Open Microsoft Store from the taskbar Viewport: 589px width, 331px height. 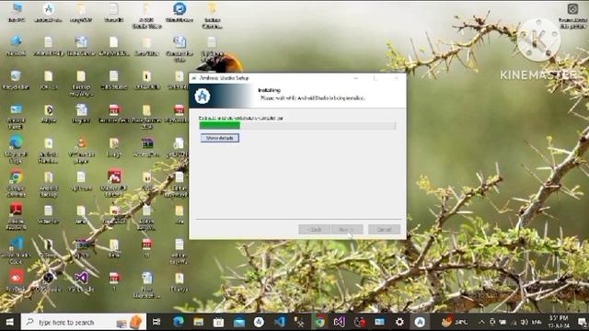pos(218,322)
